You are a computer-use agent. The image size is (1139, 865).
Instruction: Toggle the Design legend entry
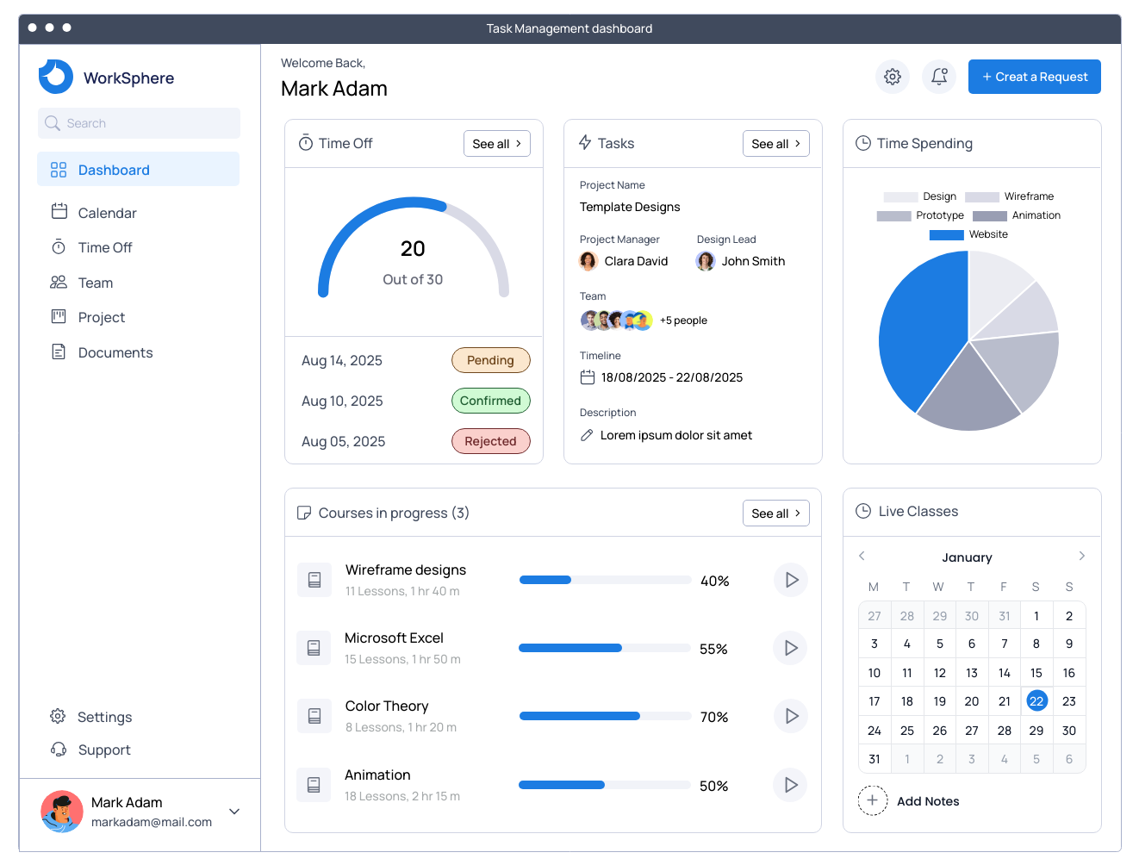pos(920,196)
